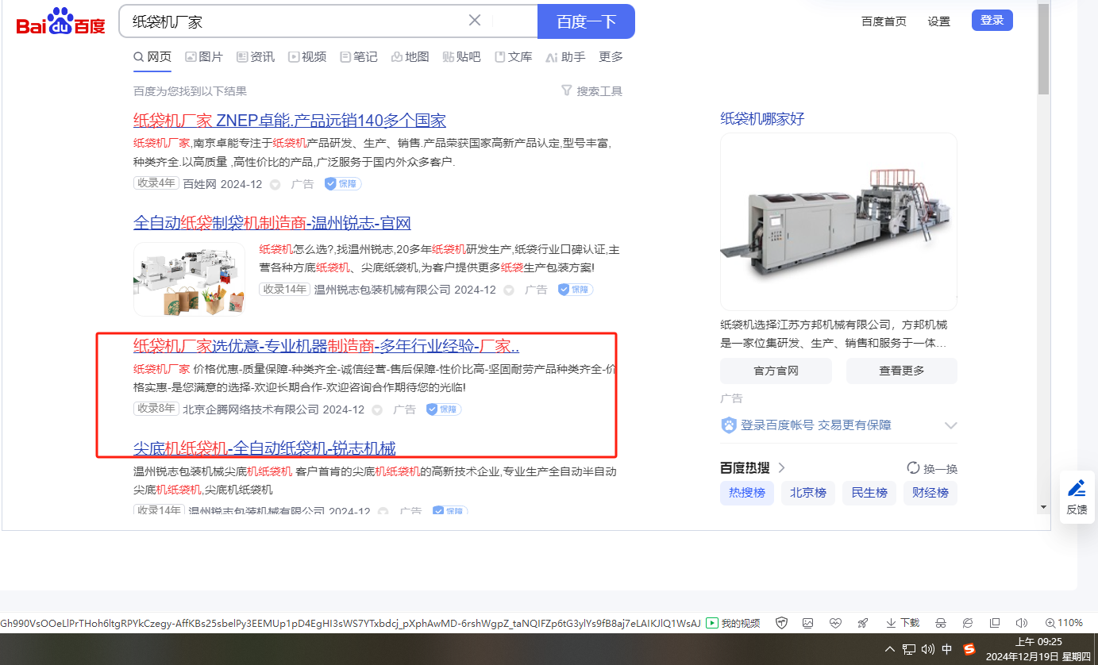This screenshot has height=665, width=1098.
Task: Click the 保障 badge beside 北京企腾网络技术有限公司
Action: (x=444, y=409)
